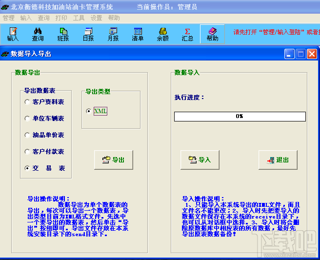Select the 交易表 radio button

pyautogui.click(x=27, y=168)
